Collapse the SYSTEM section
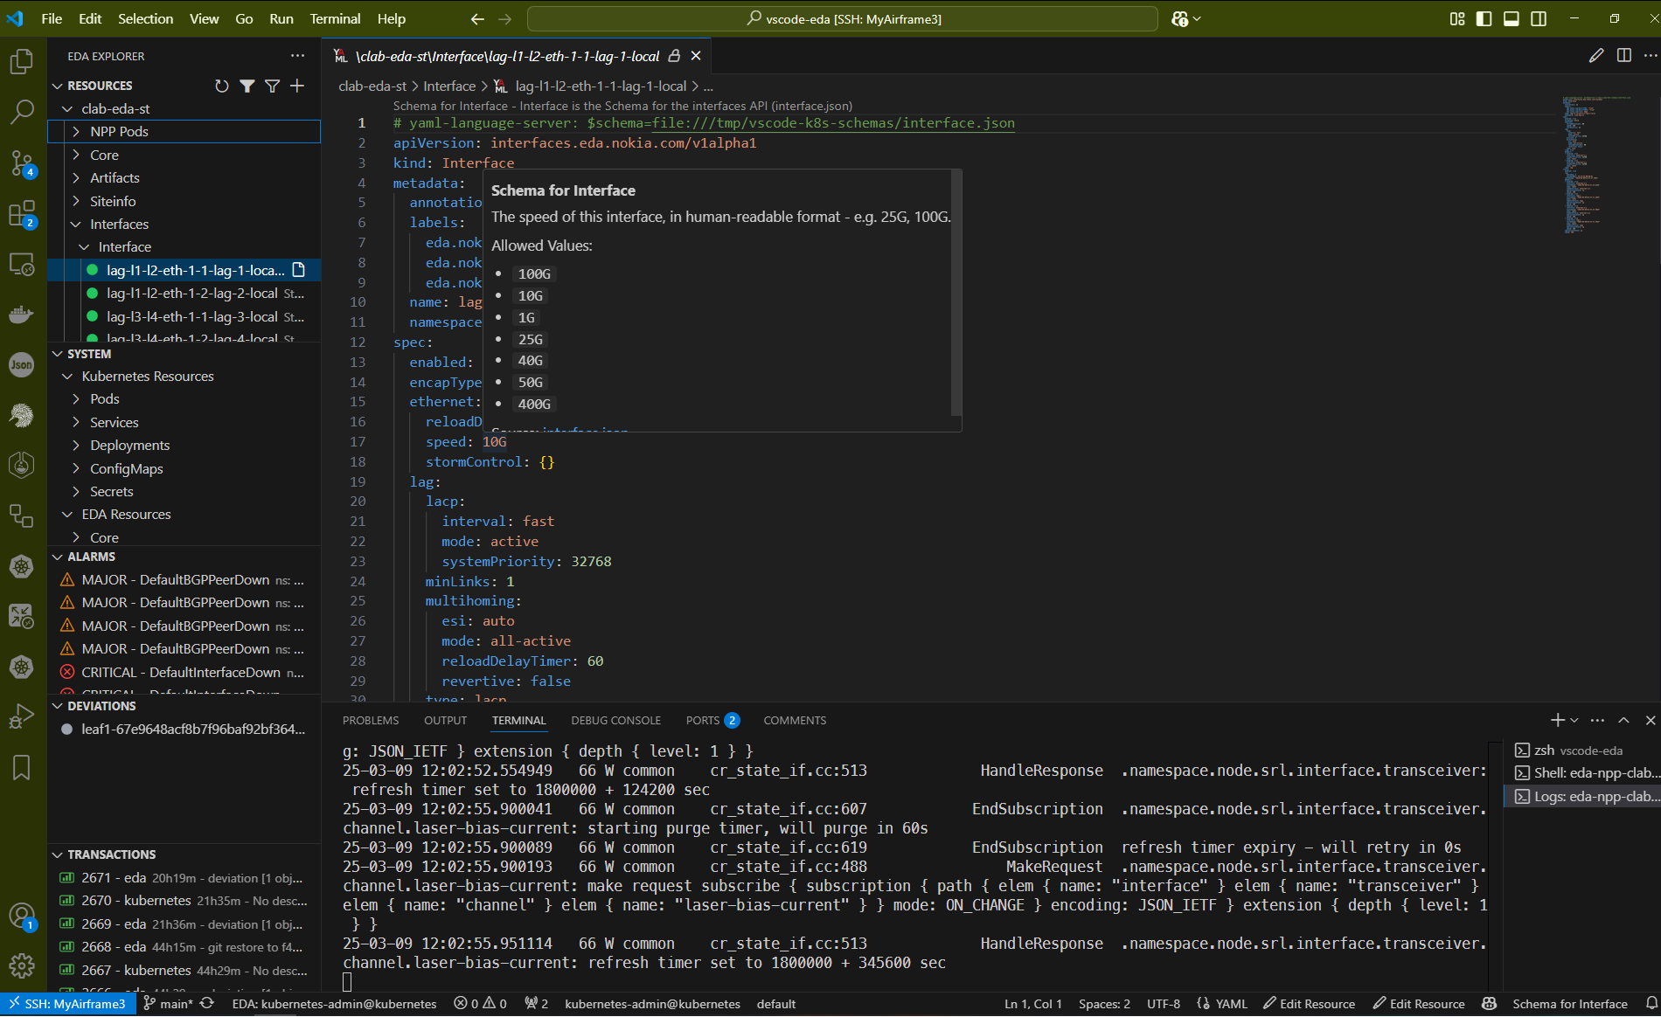 (58, 354)
